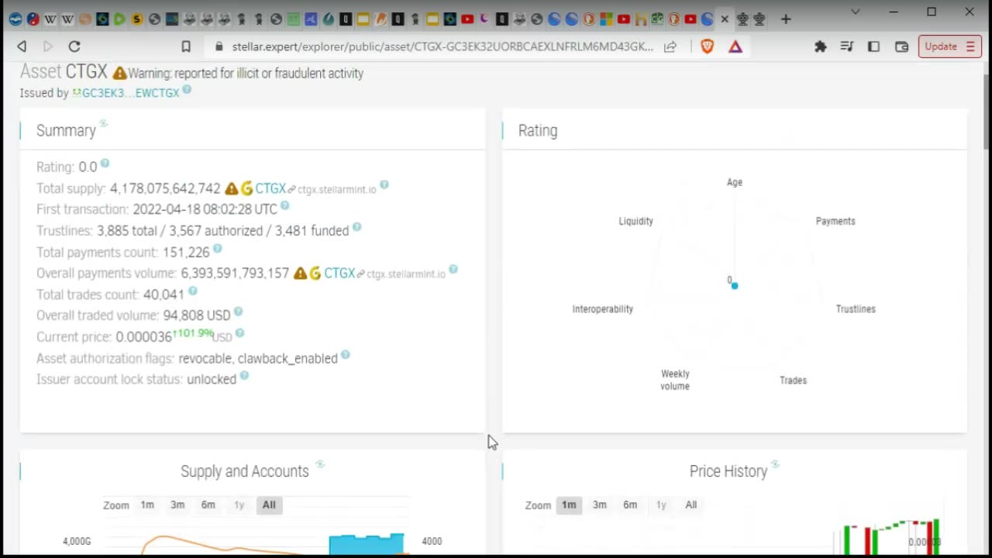992x558 pixels.
Task: Click the Payments label in the Rating chart
Action: pos(835,221)
